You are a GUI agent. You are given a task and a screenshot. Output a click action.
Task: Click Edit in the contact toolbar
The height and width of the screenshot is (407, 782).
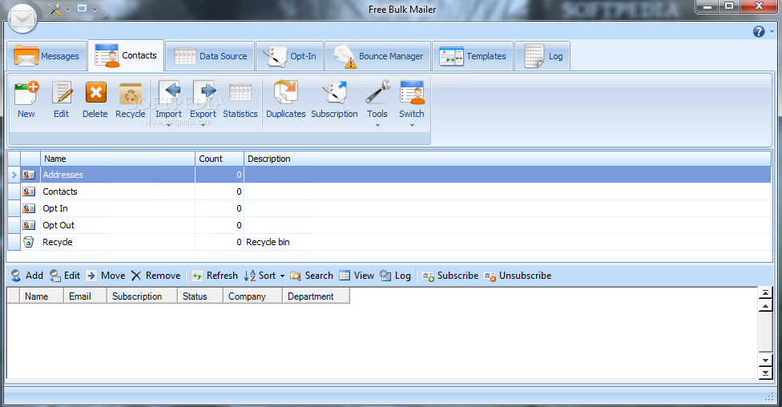tap(65, 276)
